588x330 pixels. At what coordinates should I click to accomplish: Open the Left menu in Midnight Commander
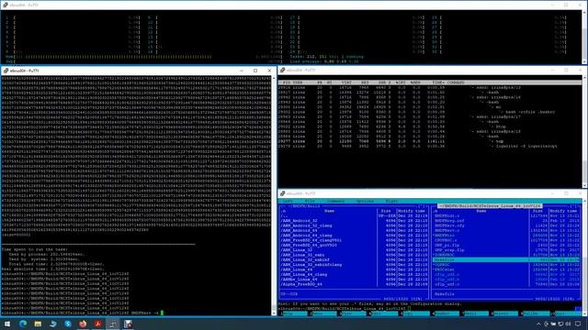288,202
